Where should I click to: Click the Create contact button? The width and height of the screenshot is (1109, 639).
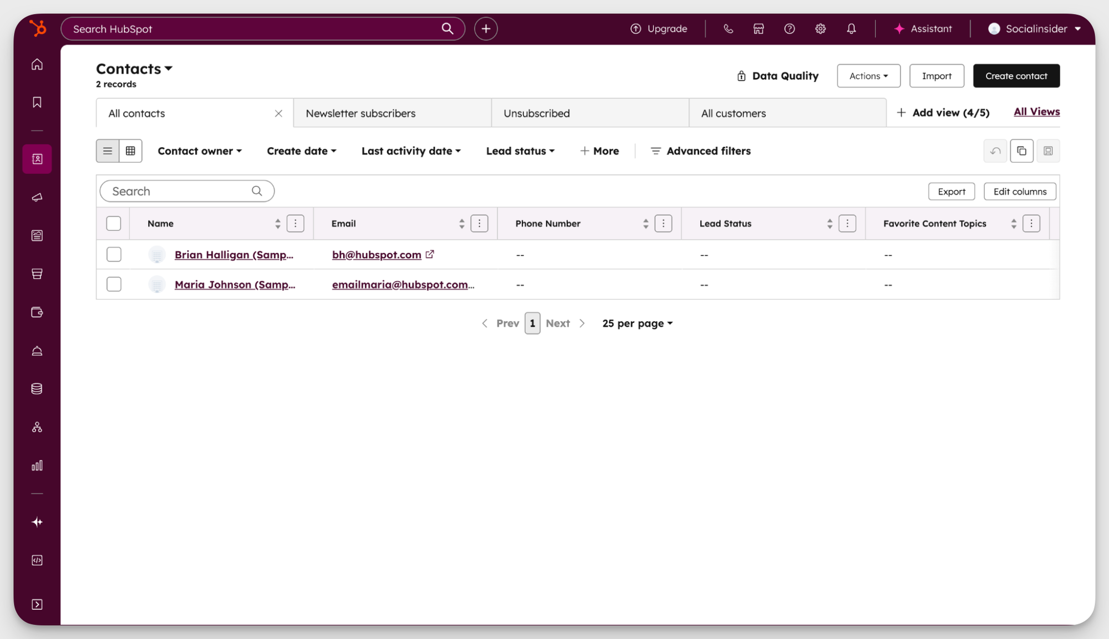point(1016,75)
